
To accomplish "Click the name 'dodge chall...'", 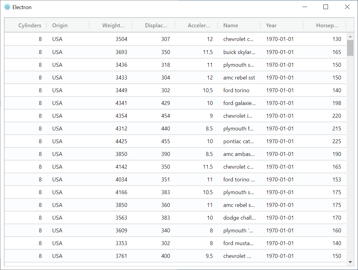I will click(x=239, y=218).
